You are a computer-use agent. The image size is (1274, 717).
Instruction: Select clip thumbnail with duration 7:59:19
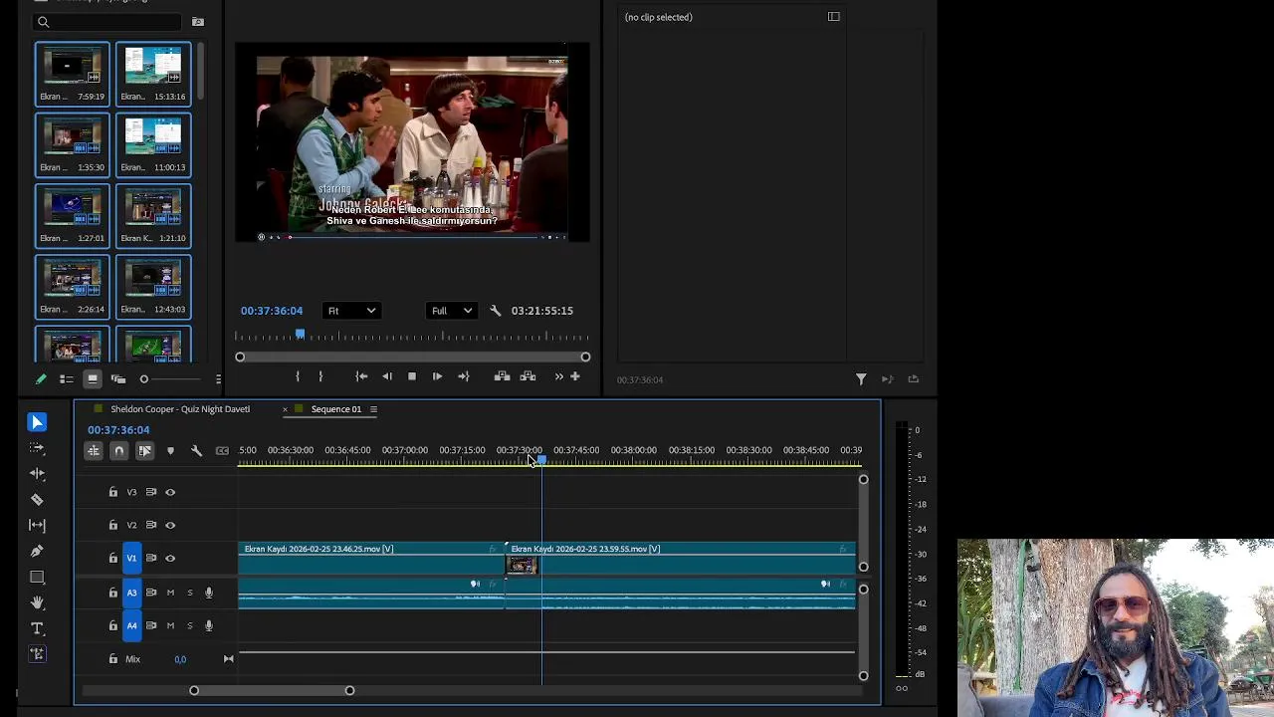click(x=72, y=74)
